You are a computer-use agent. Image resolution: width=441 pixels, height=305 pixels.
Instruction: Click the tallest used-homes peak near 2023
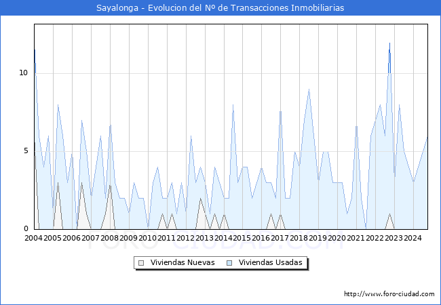point(389,43)
